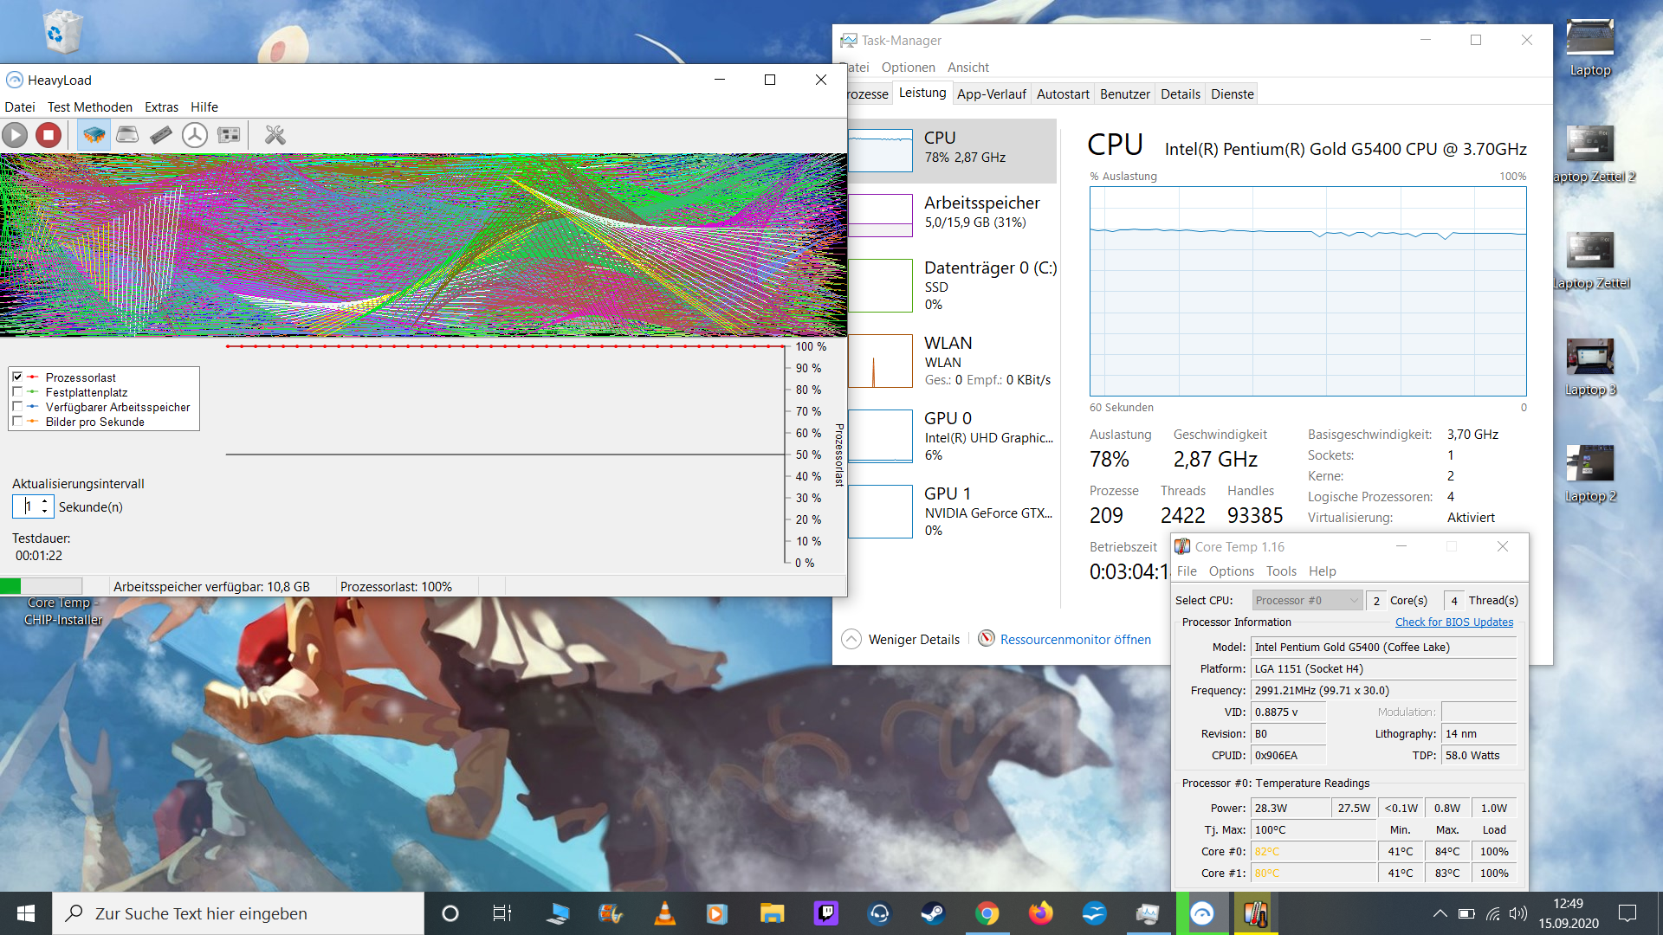Open Steam from the taskbar

coord(933,913)
